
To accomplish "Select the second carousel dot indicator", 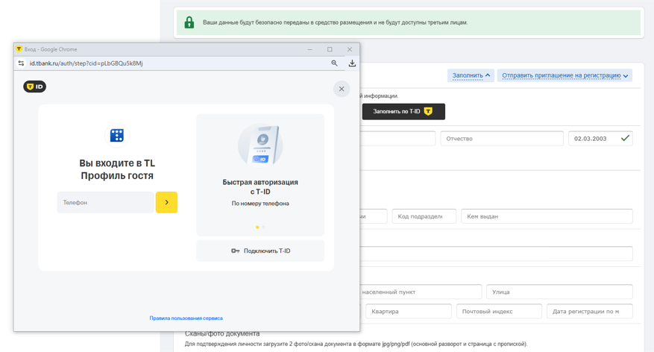I will click(263, 227).
